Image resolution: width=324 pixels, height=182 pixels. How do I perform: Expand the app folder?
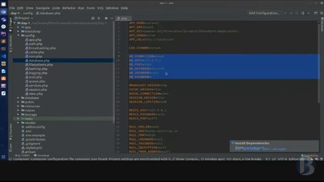(18, 27)
